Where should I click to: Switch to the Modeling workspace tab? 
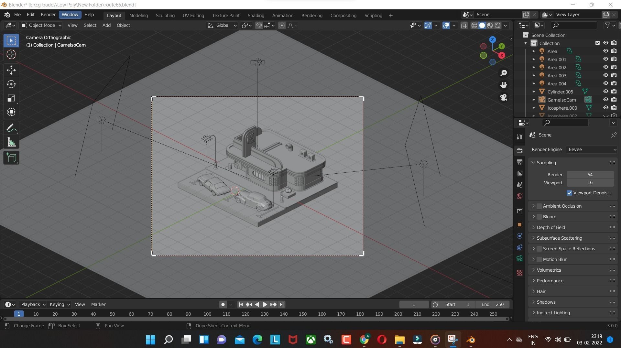pyautogui.click(x=138, y=16)
